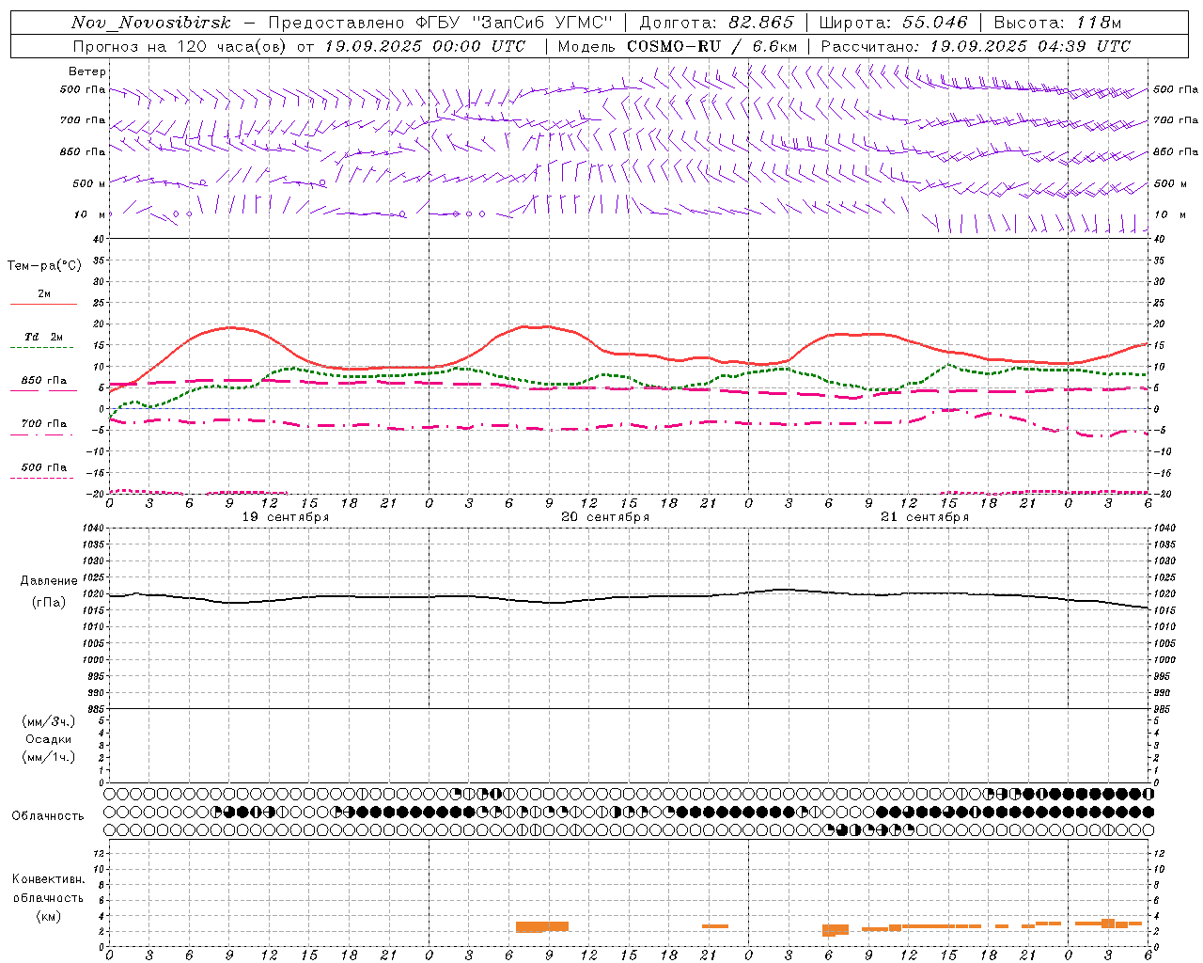Click the (мм/3ч.) precipitation unit label
Viewport: 1203px width, 963px height.
pos(48,721)
